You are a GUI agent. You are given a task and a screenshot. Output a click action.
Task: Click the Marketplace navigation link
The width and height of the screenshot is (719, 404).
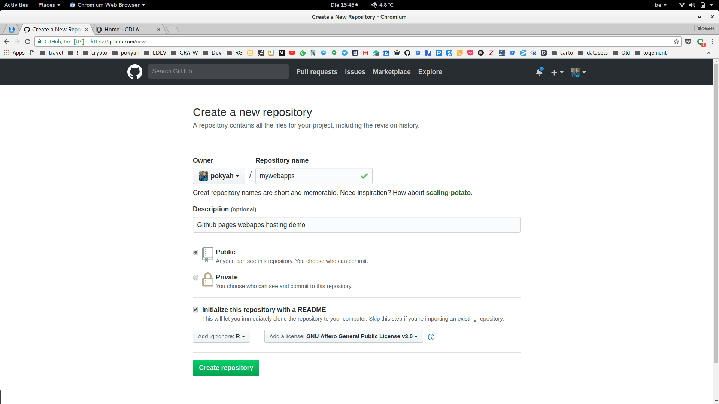[392, 71]
